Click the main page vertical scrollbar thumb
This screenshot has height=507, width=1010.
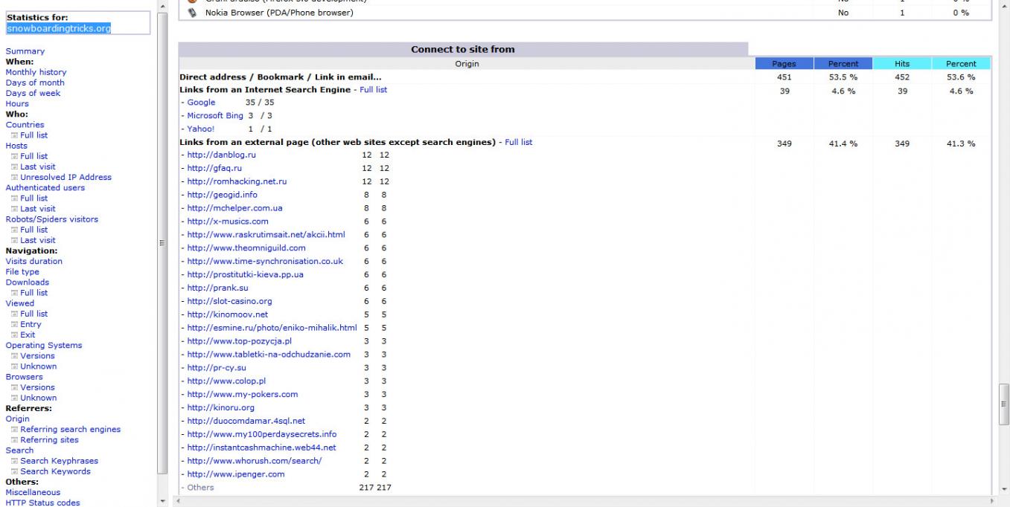[x=1004, y=401]
